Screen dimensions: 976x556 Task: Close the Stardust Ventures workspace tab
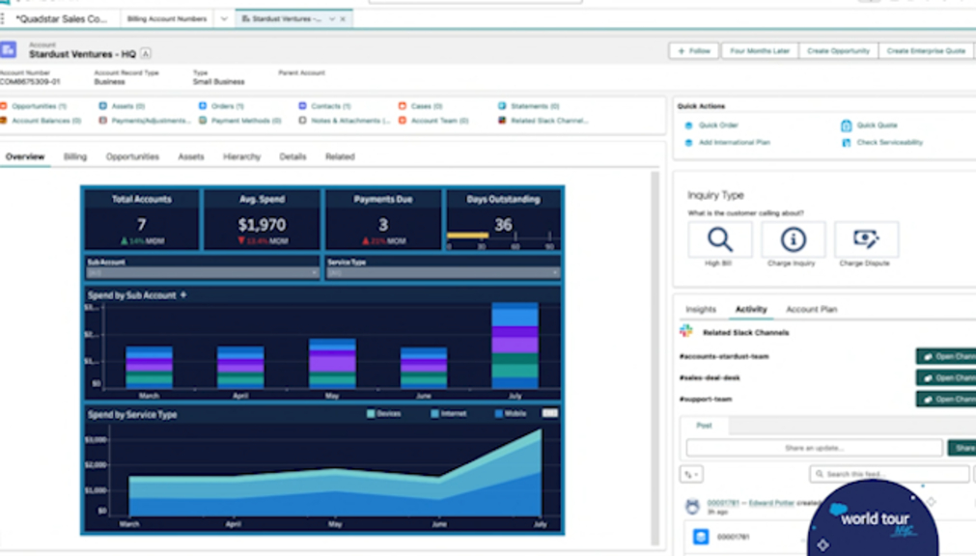(x=343, y=19)
